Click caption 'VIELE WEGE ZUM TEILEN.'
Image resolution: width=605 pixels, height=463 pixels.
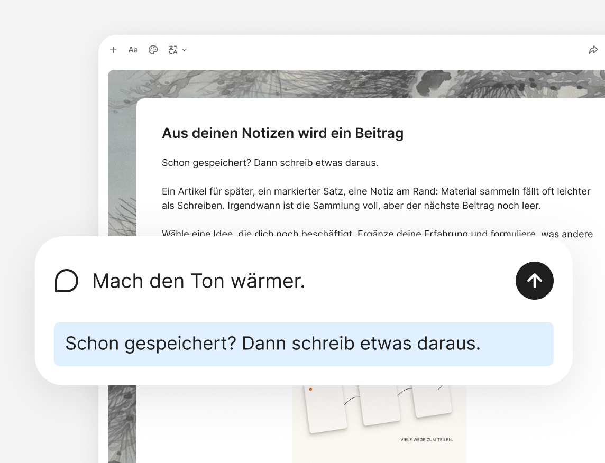pyautogui.click(x=427, y=440)
